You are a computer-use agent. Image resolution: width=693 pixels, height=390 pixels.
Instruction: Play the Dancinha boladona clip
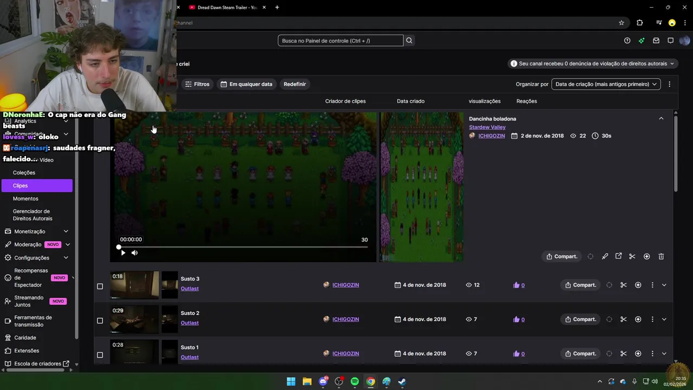[123, 252]
